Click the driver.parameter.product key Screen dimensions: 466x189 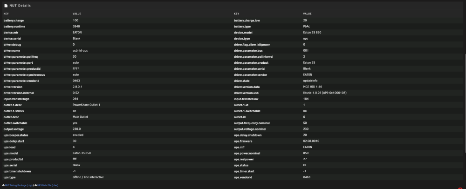point(251,62)
